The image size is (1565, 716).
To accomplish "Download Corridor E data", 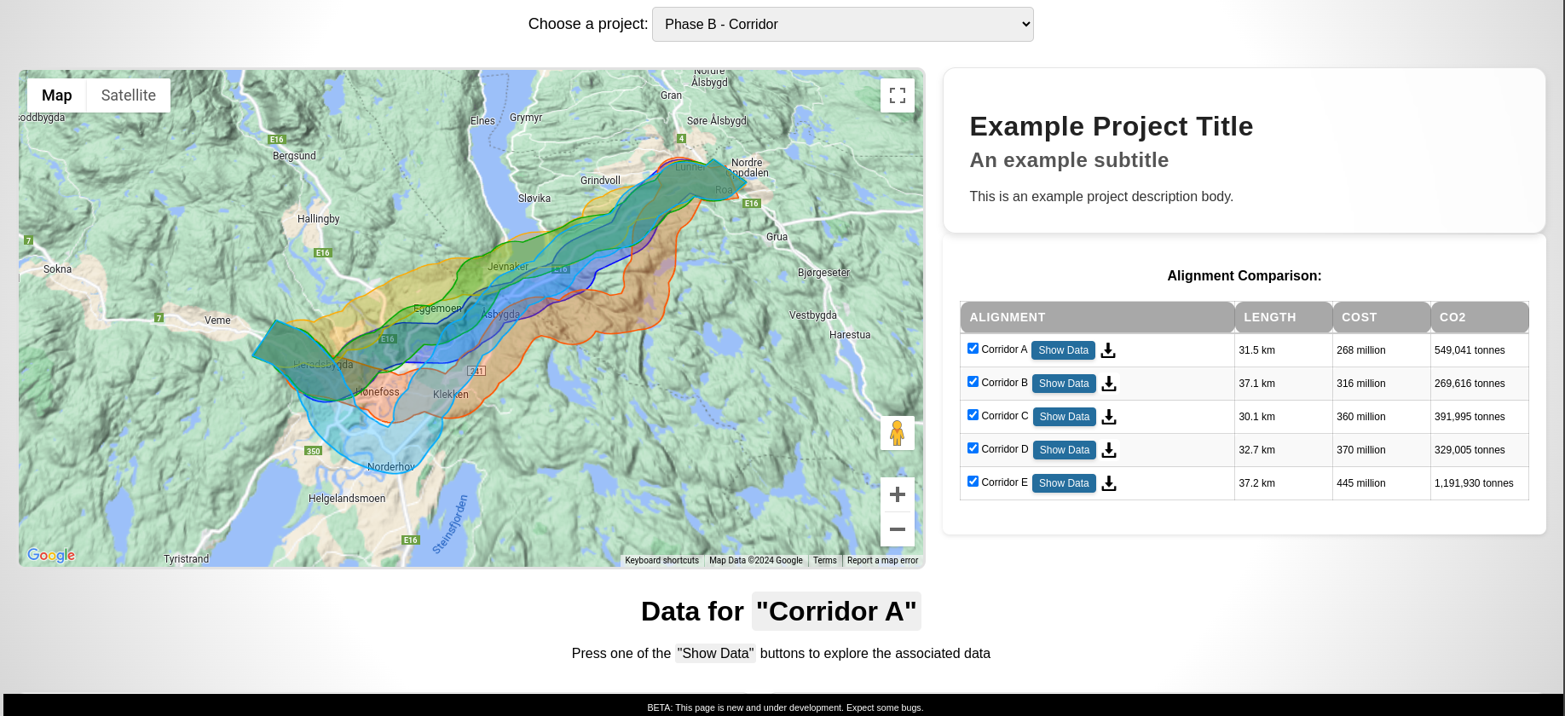I will (1109, 483).
